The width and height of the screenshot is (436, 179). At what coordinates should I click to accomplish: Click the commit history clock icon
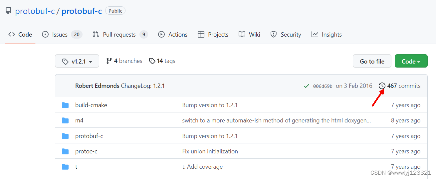(382, 86)
